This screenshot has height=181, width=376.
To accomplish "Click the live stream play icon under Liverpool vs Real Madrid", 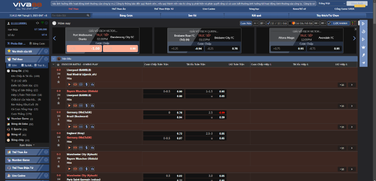I will [x=69, y=85].
